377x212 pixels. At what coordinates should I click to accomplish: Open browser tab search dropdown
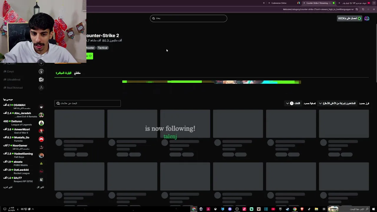[x=374, y=3]
